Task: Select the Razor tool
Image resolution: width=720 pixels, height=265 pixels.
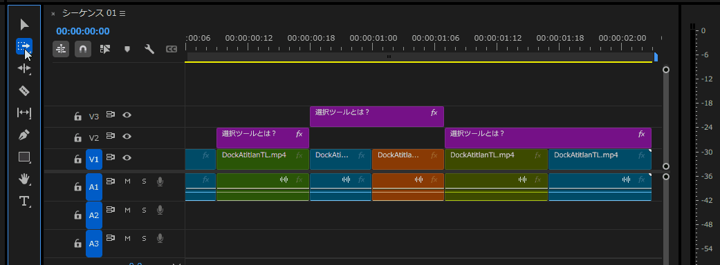Action: click(24, 91)
